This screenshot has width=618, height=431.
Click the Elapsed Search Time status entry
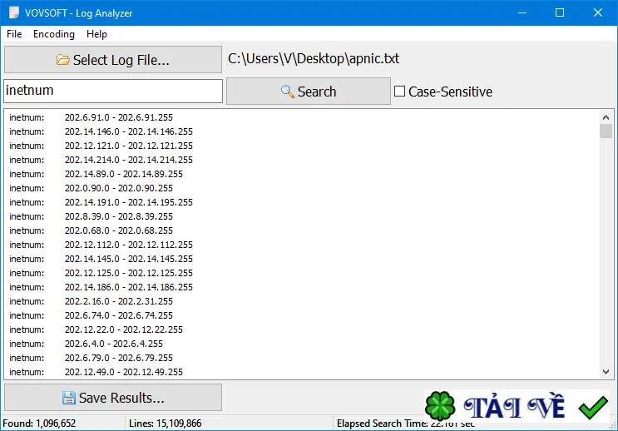tap(406, 424)
